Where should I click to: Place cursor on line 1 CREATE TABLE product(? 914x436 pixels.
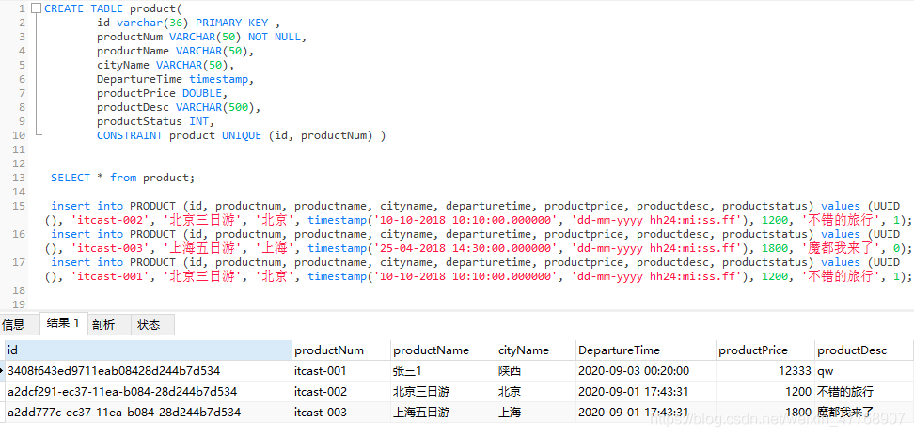coord(113,8)
